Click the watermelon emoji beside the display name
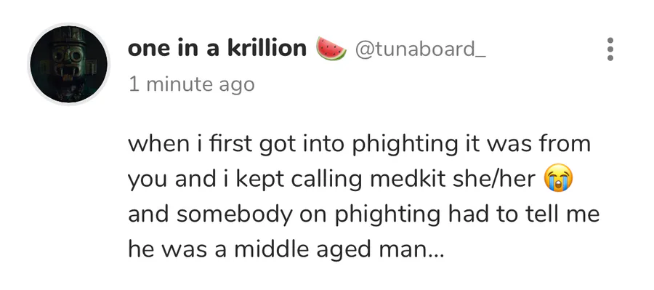This screenshot has width=654, height=290. tap(331, 49)
